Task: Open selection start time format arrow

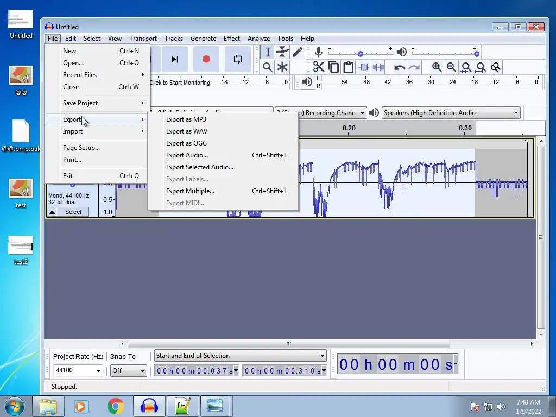Action: click(x=236, y=370)
